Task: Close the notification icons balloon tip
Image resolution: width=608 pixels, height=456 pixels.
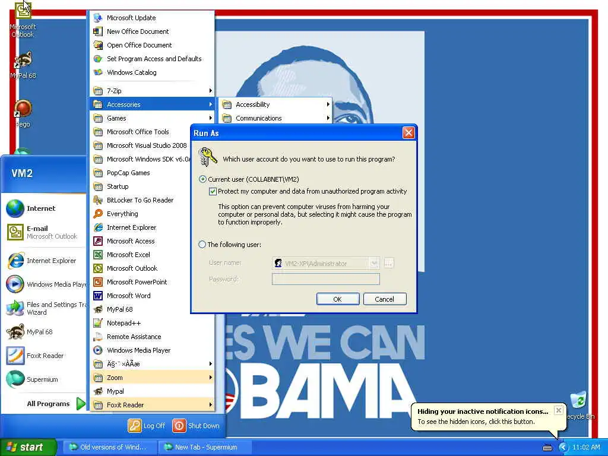Action: point(558,410)
